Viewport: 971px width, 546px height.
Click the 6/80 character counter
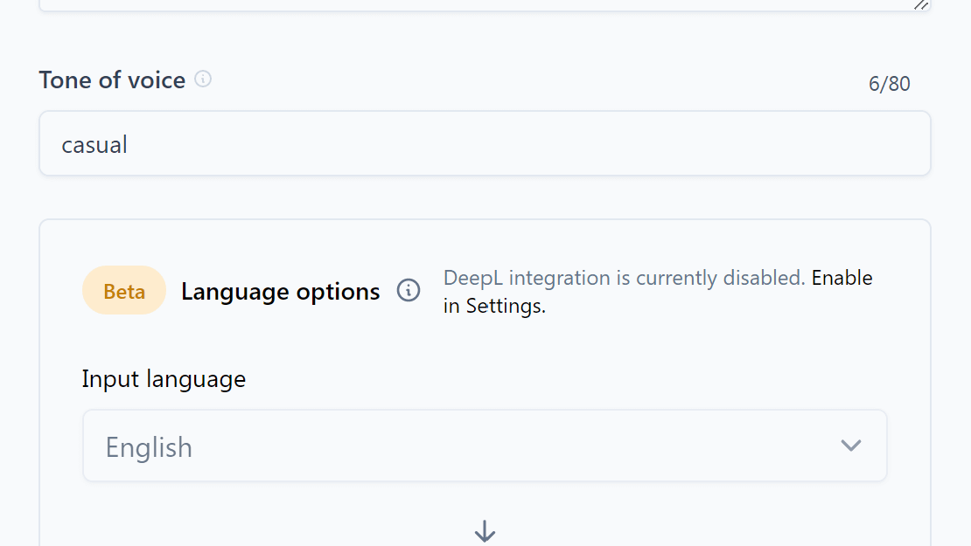[x=889, y=84]
